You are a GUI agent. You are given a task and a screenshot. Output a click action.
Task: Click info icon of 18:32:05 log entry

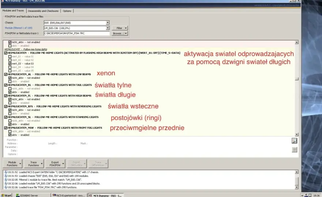pyautogui.click(x=6, y=179)
